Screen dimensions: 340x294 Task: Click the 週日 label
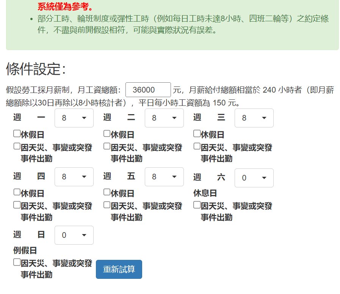[29, 234]
